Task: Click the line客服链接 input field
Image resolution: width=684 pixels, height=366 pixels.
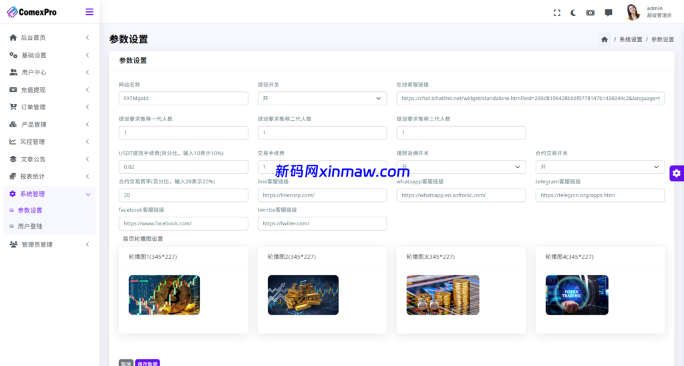Action: click(x=322, y=195)
